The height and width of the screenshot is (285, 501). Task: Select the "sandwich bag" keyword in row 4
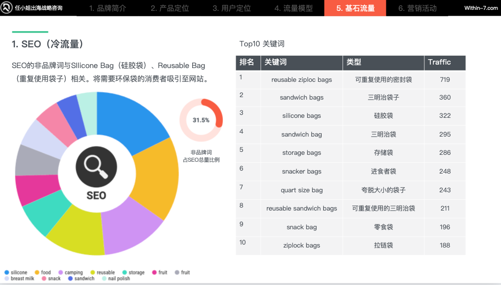301,135
